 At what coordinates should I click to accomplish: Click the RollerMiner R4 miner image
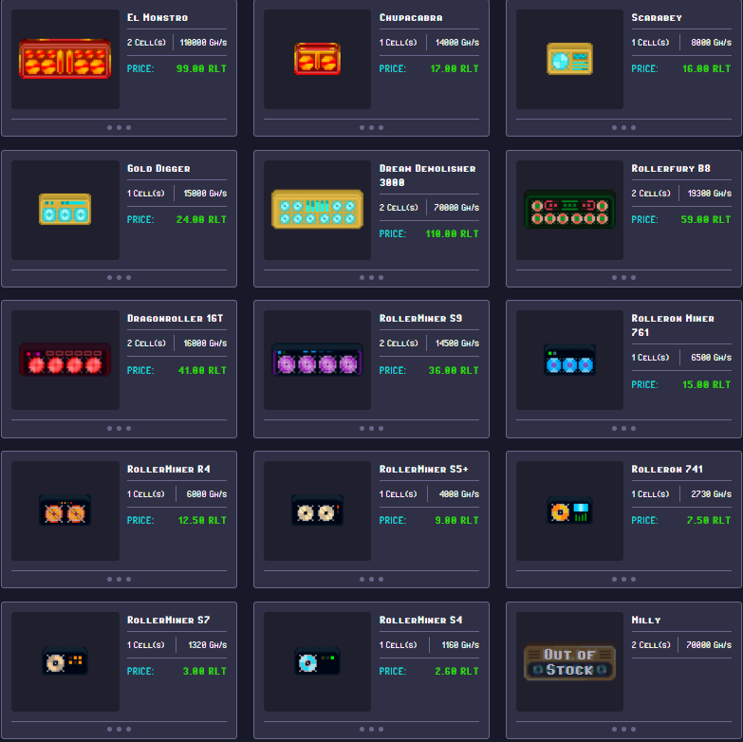point(65,510)
